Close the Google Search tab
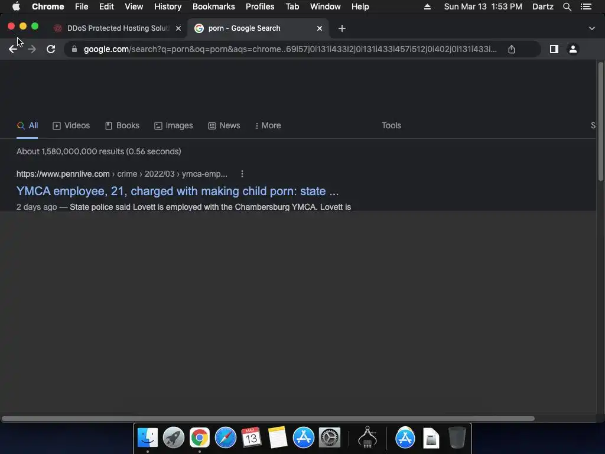The width and height of the screenshot is (605, 454). point(320,28)
